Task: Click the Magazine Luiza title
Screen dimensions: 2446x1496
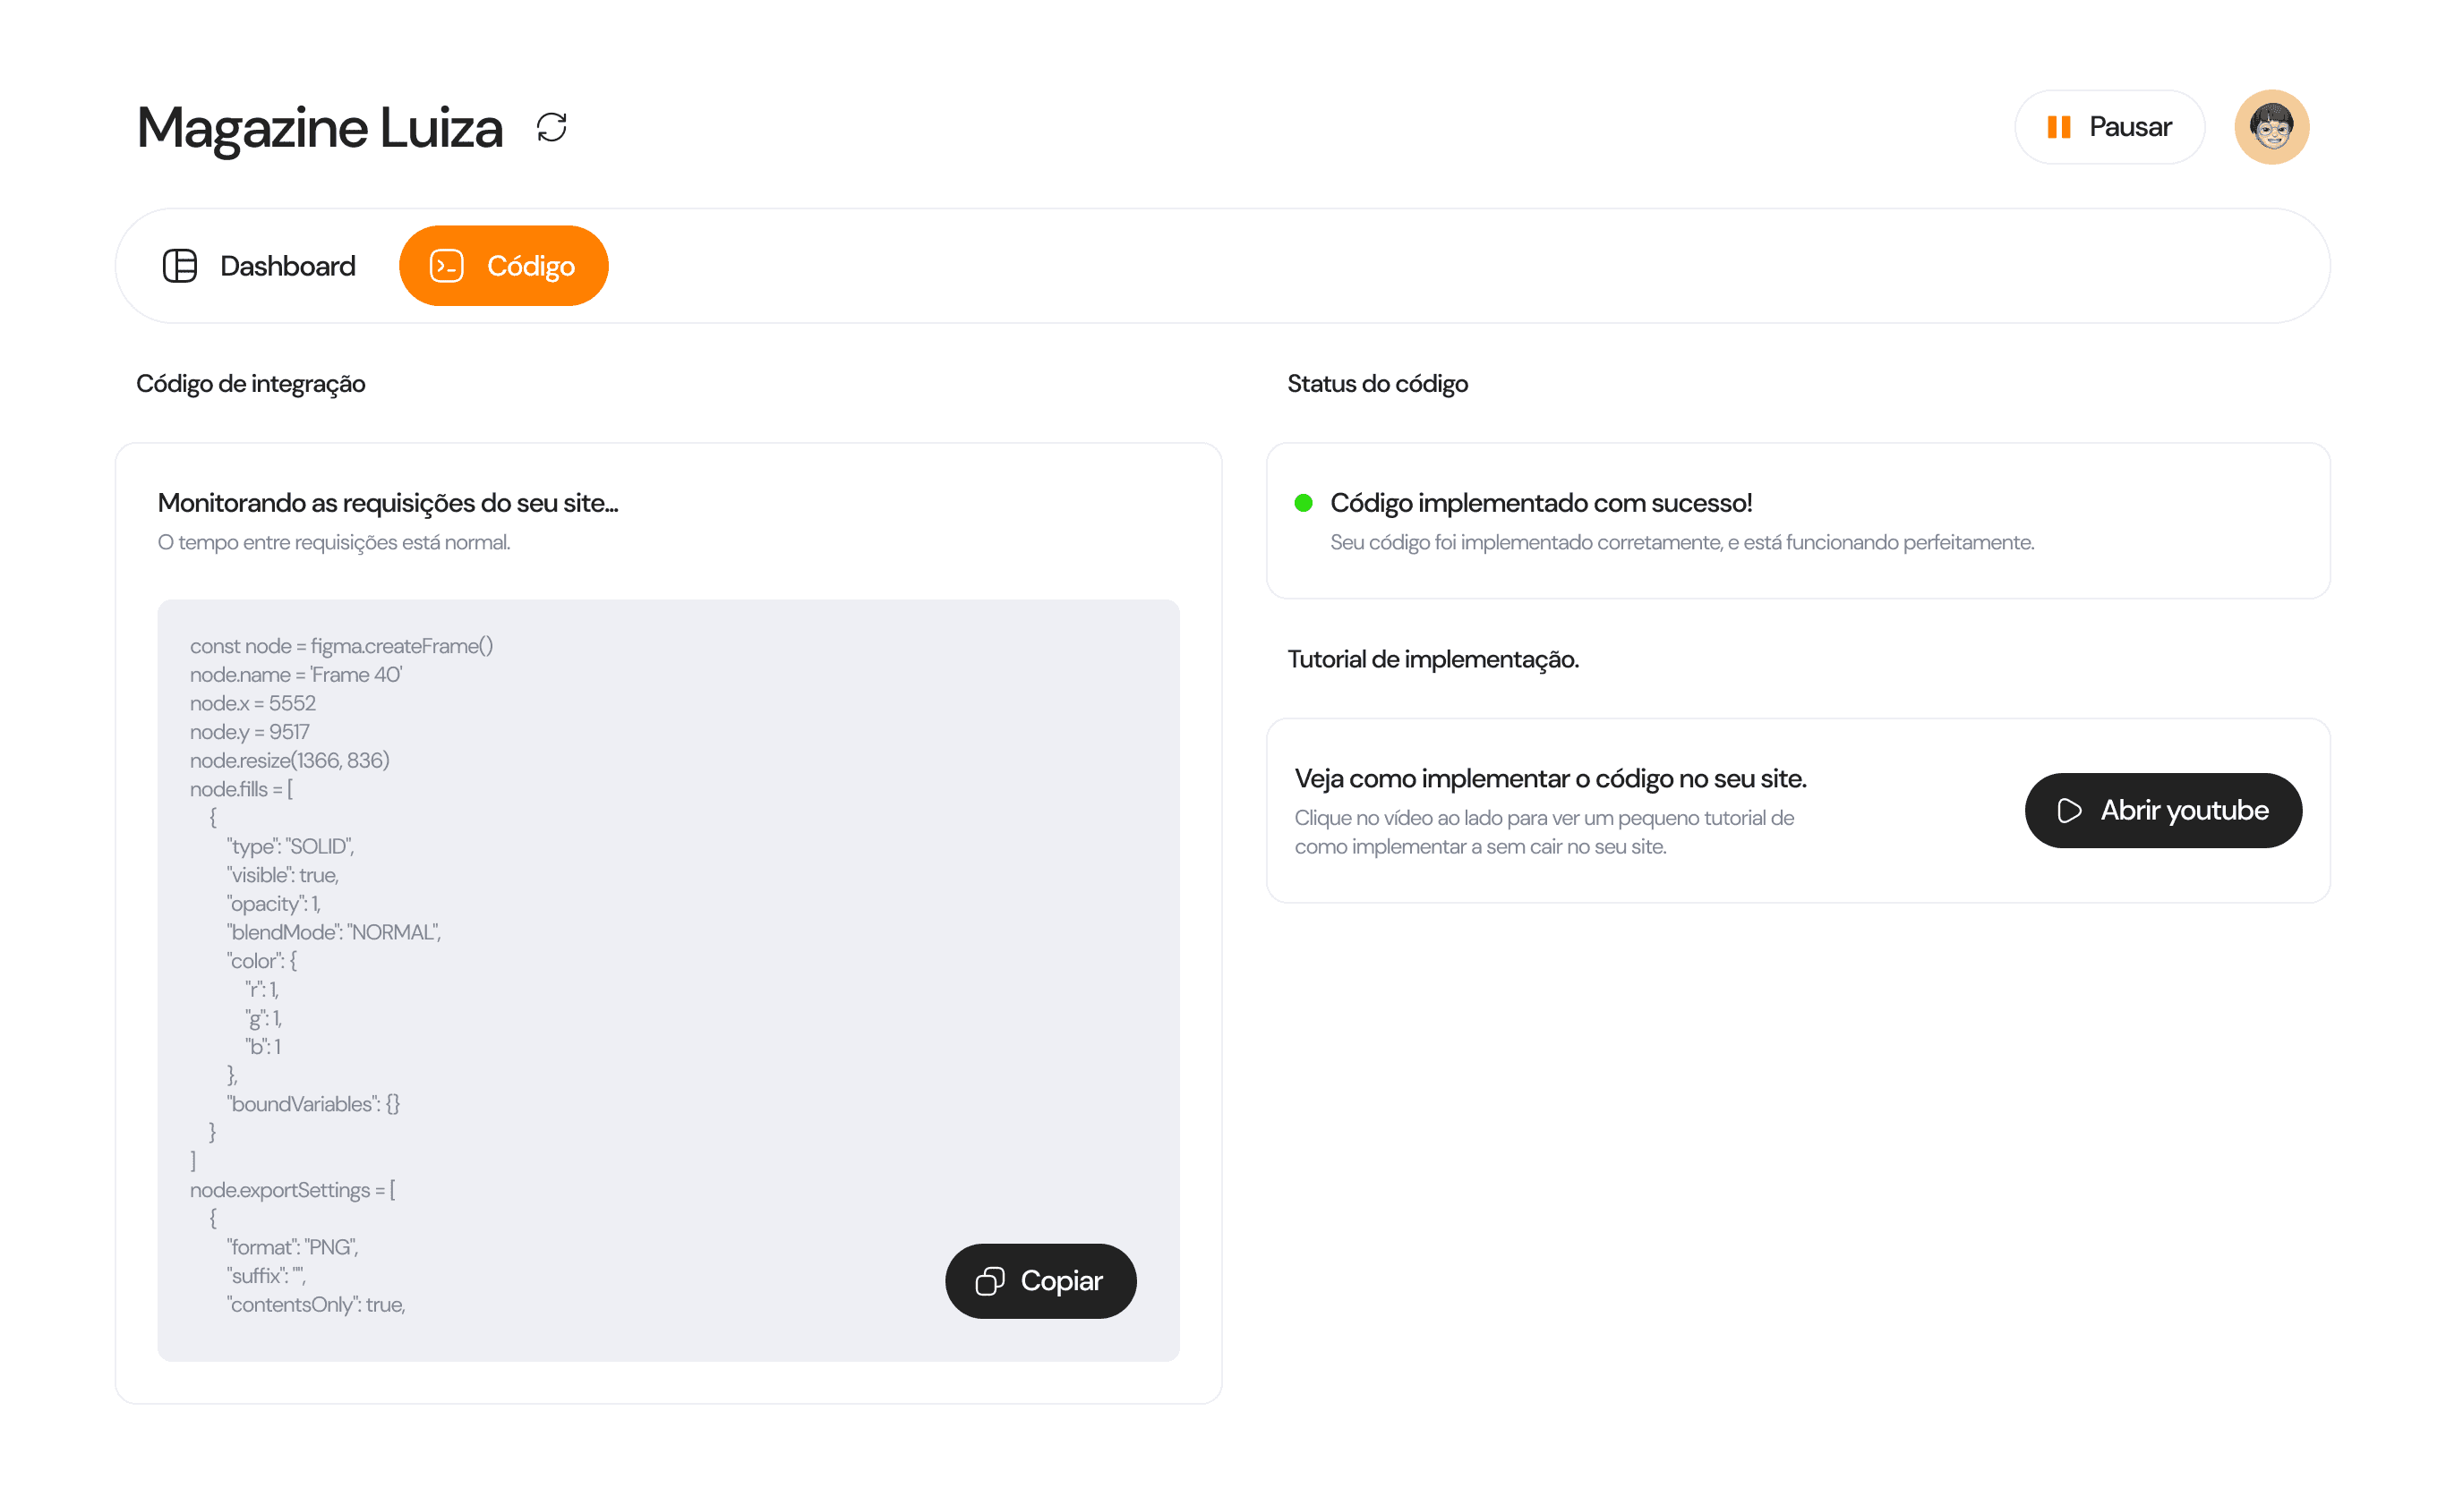Action: (x=320, y=128)
